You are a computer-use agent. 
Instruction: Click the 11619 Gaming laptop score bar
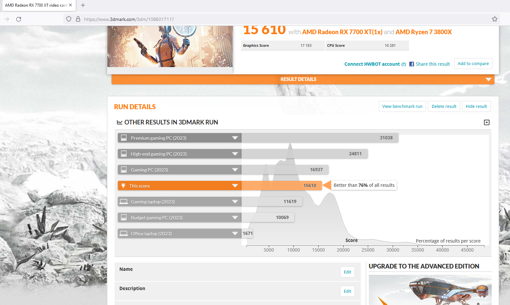272,201
